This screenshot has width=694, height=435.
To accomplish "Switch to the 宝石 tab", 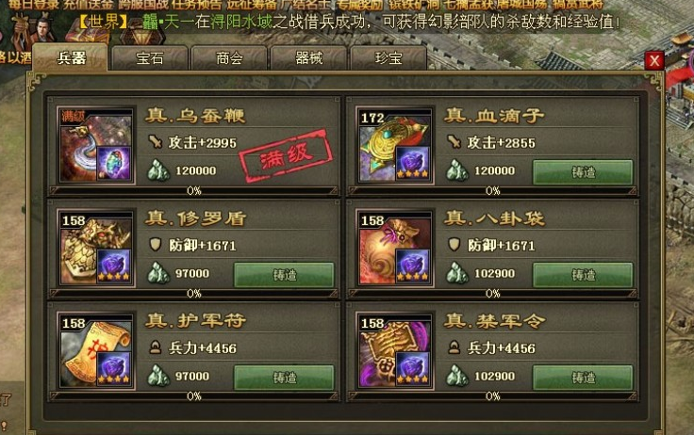I will point(150,58).
